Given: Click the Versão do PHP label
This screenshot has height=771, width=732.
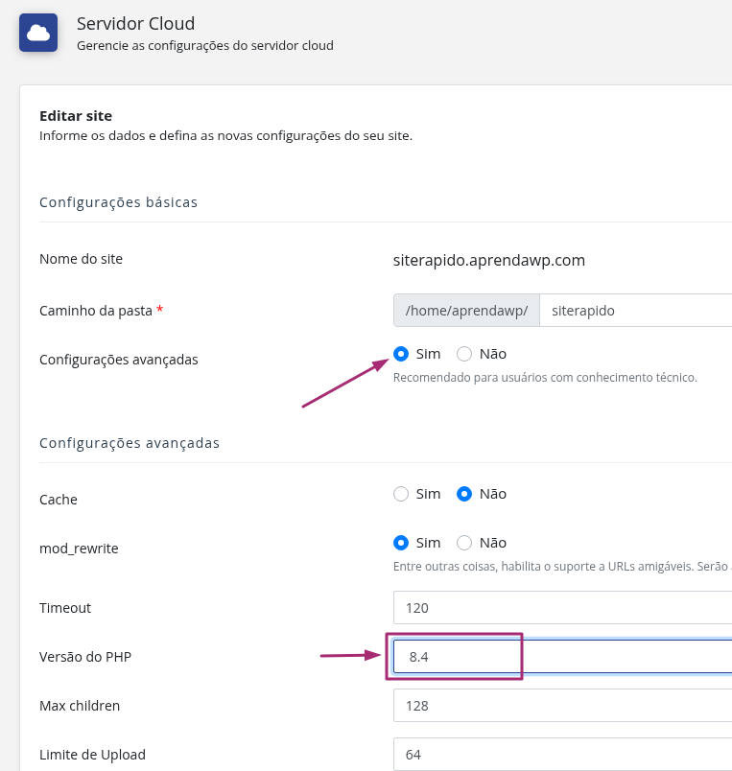Looking at the screenshot, I should click(x=85, y=657).
